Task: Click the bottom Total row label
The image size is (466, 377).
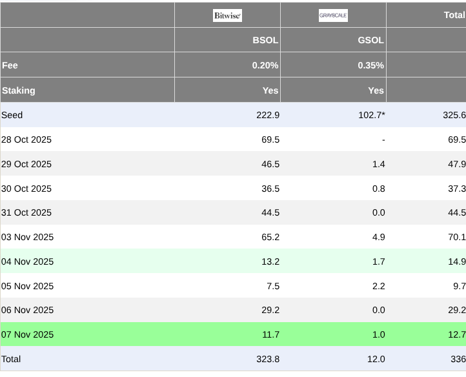Action: coord(11,359)
